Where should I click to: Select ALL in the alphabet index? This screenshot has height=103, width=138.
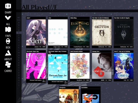[x=19, y=18]
